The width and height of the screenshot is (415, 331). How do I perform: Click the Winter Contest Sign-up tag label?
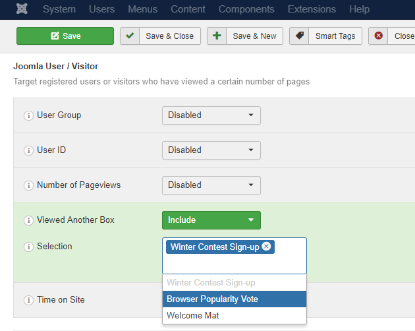click(215, 247)
